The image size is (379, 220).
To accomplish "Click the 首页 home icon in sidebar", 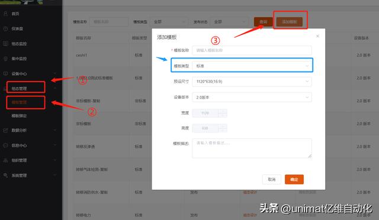I will point(5,14).
